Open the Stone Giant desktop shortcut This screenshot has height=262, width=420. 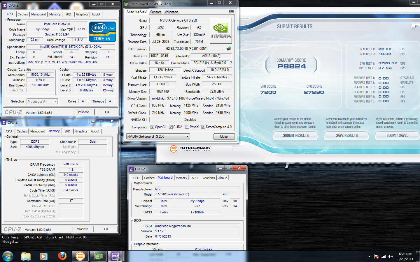pos(54,237)
